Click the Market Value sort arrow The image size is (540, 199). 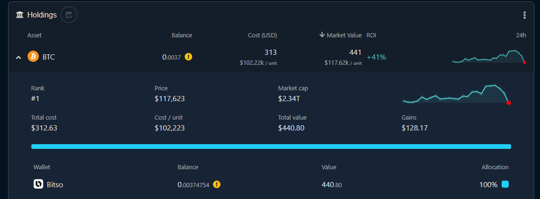pyautogui.click(x=322, y=35)
